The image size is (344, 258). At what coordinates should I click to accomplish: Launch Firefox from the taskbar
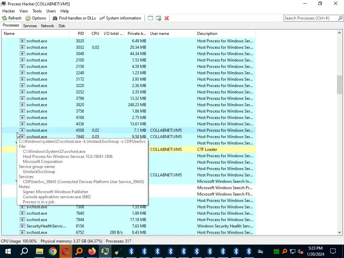click(x=92, y=251)
